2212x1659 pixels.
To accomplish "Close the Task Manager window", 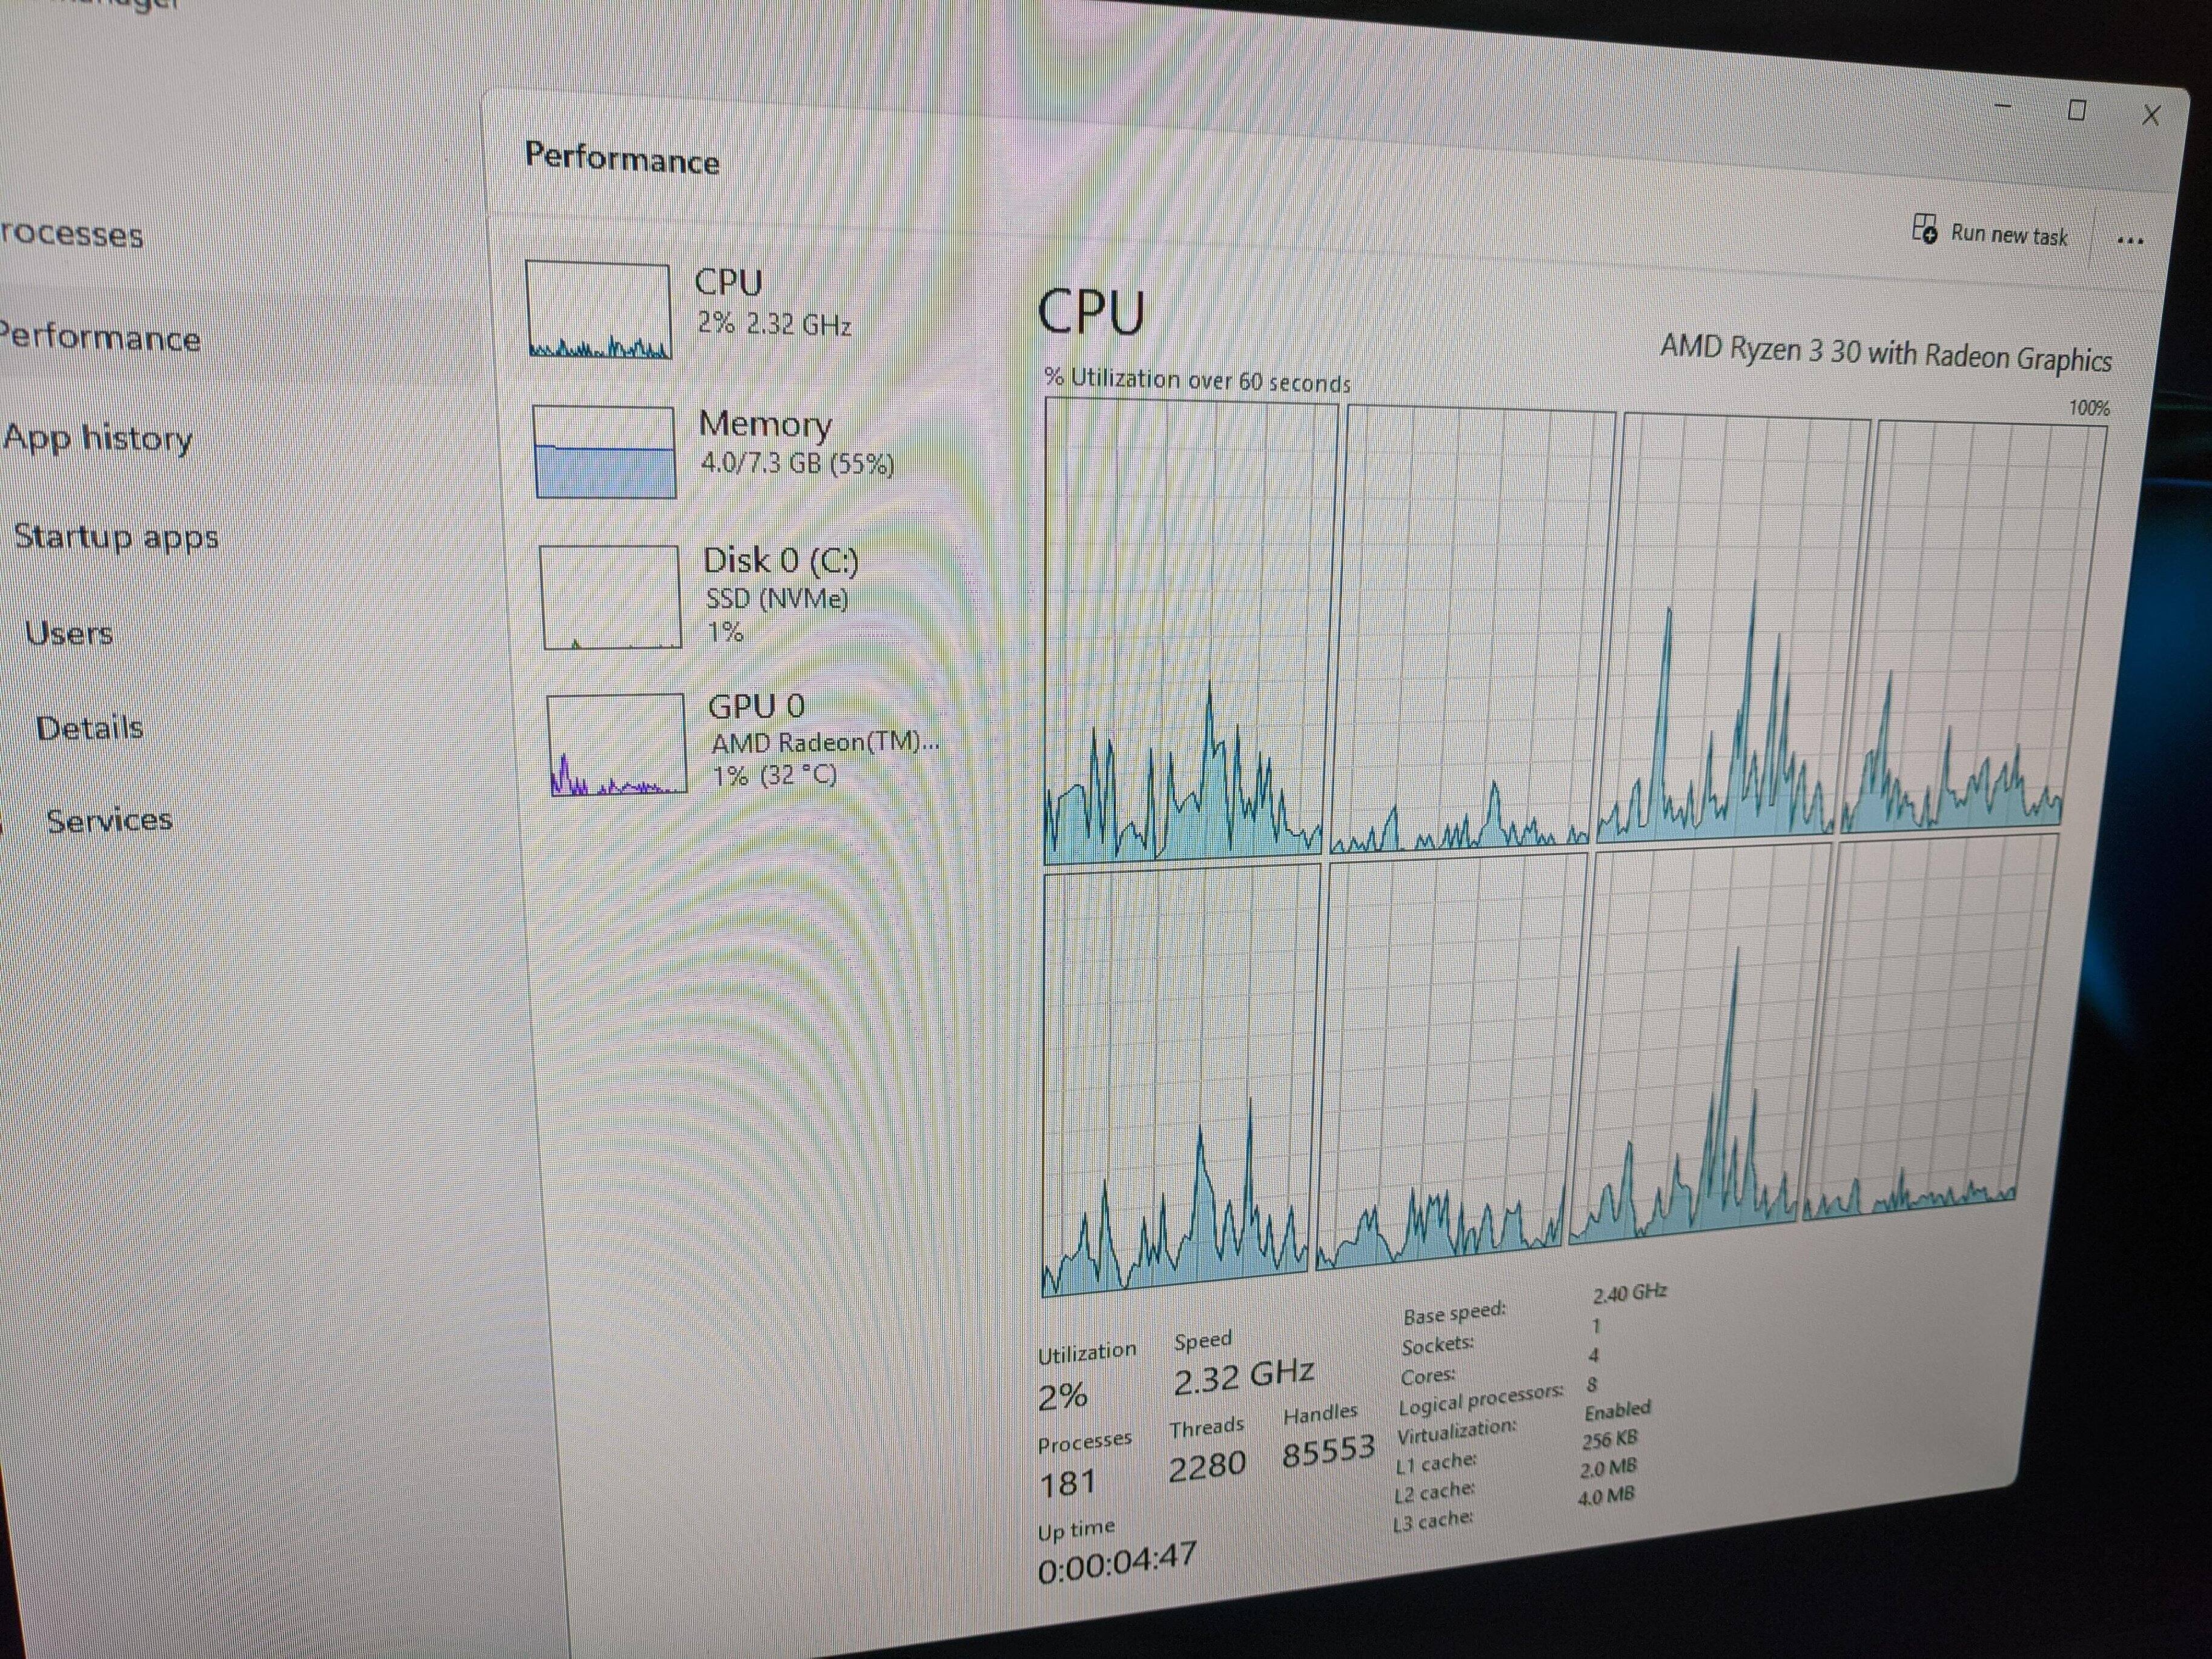I will click(x=2150, y=116).
